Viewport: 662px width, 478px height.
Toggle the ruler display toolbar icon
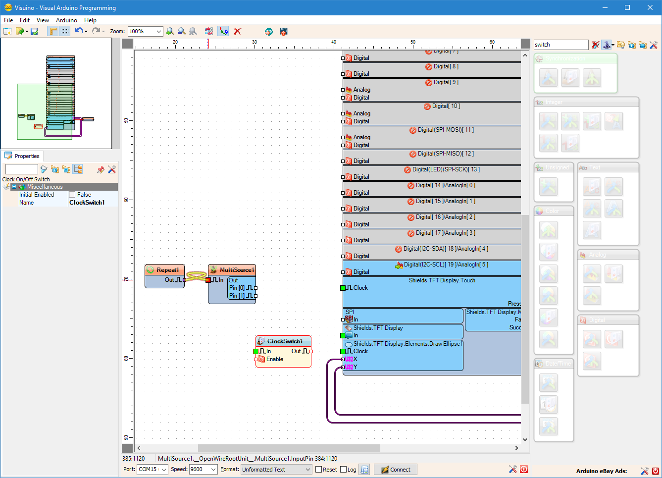click(52, 31)
